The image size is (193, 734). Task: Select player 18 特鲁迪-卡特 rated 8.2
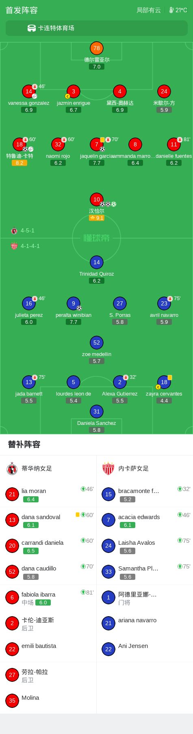[x=20, y=152]
